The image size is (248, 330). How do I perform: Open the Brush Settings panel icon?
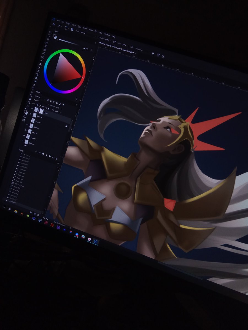(x=72, y=29)
